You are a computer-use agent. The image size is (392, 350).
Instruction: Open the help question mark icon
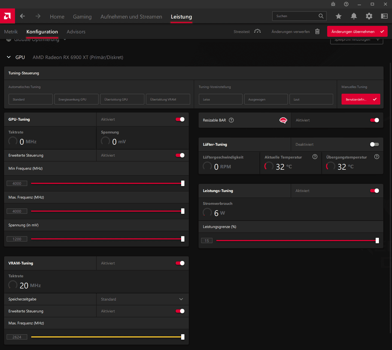(x=346, y=4)
